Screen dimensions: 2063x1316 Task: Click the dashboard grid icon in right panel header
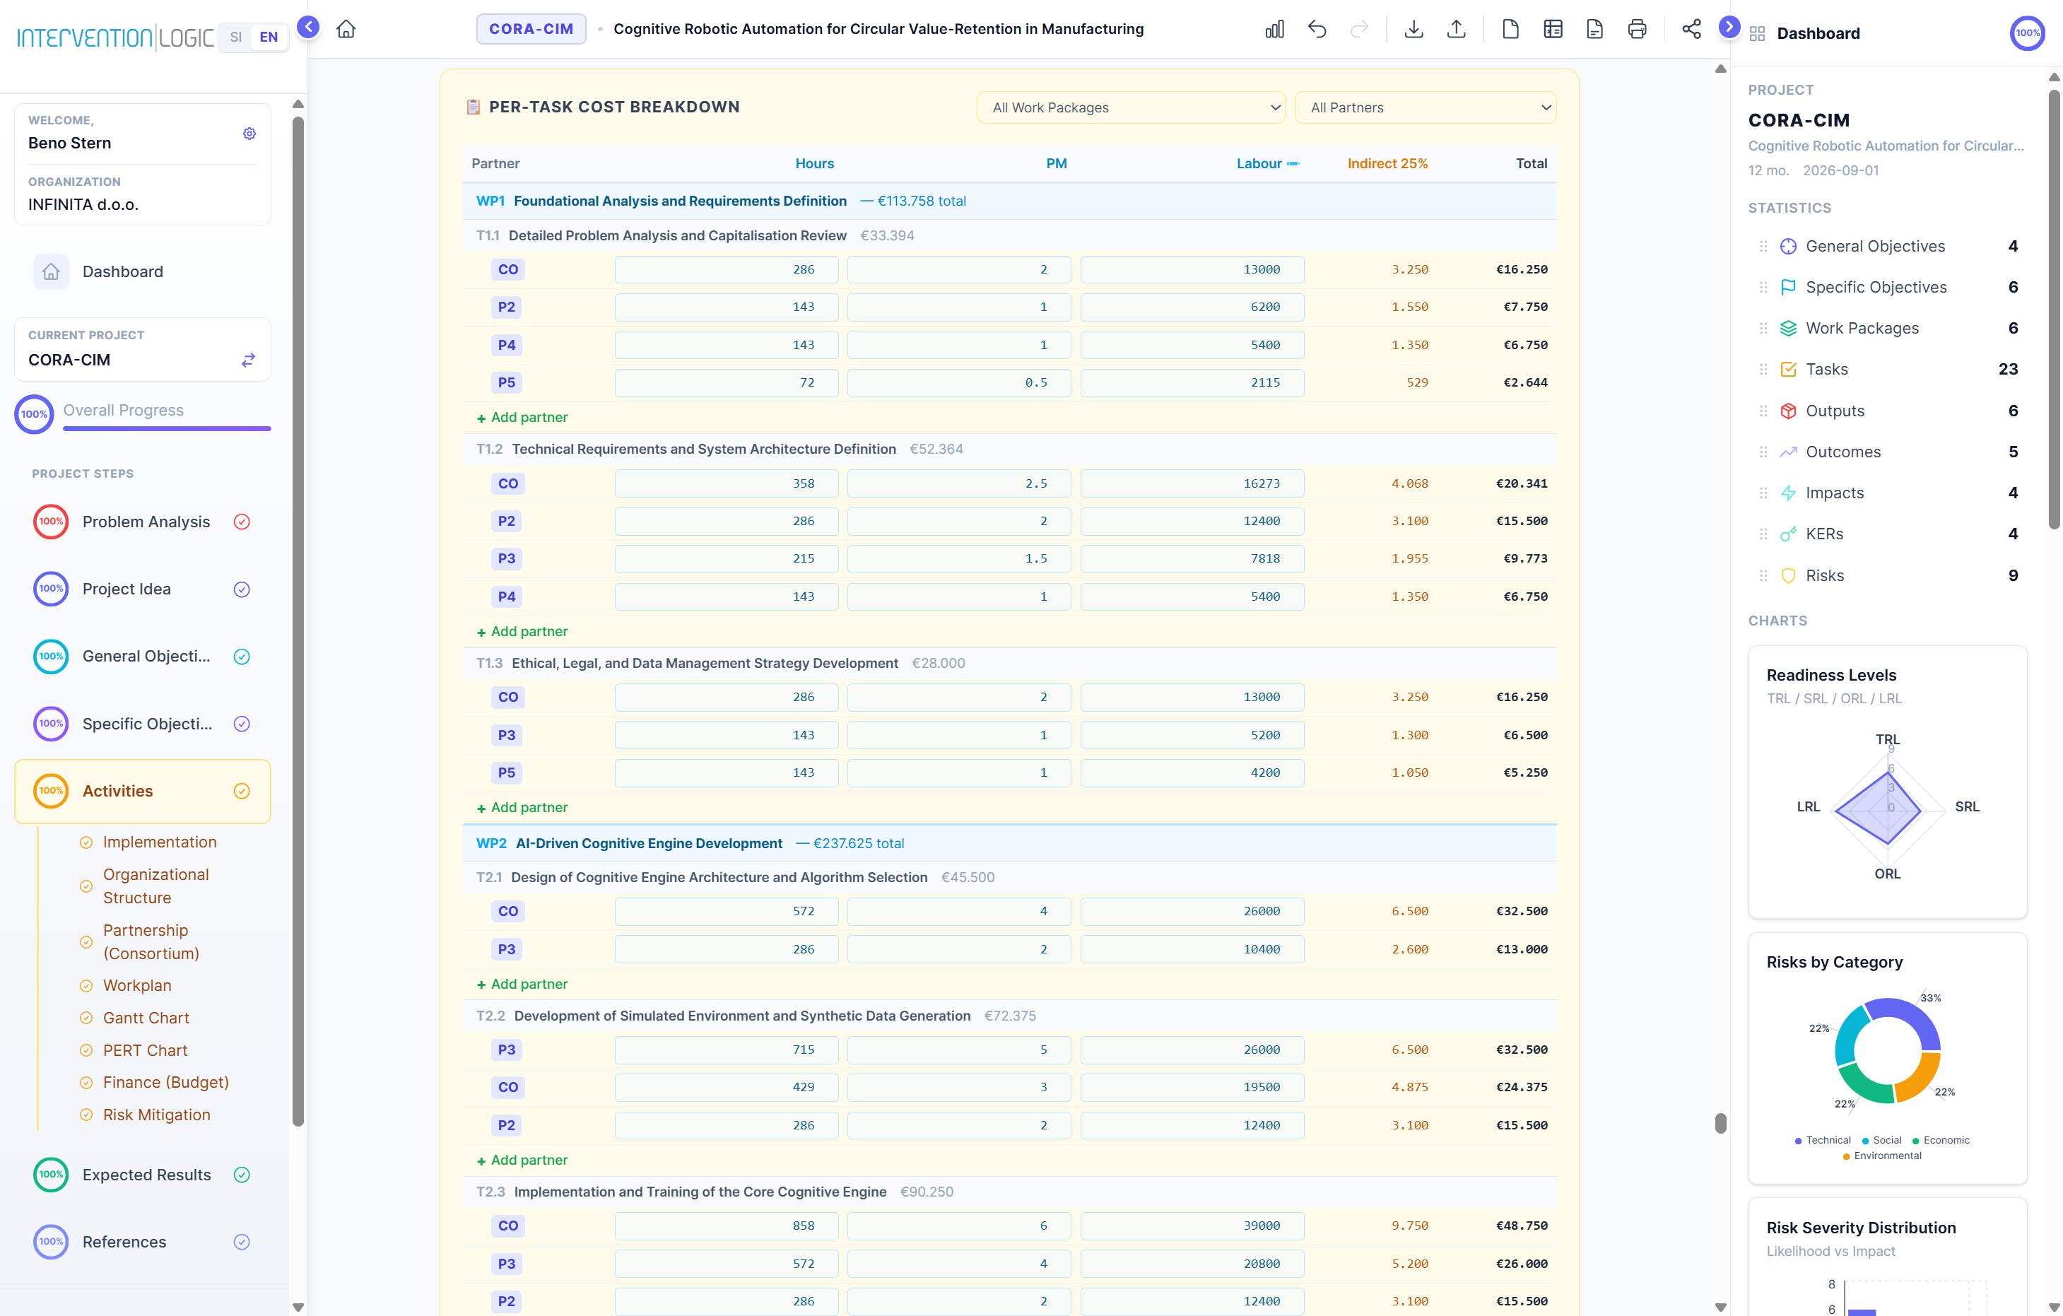(1757, 33)
